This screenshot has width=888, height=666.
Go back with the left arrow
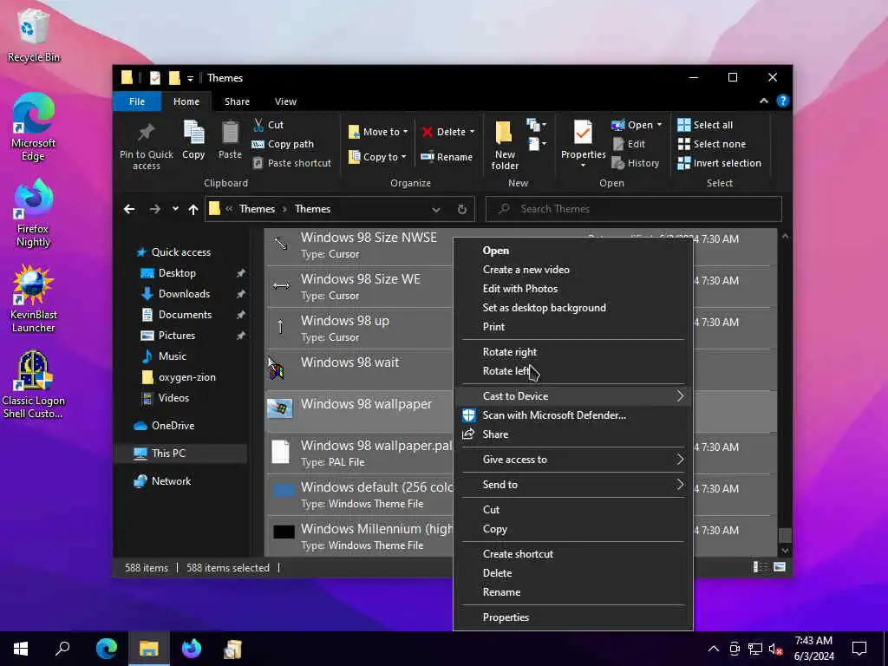click(129, 209)
